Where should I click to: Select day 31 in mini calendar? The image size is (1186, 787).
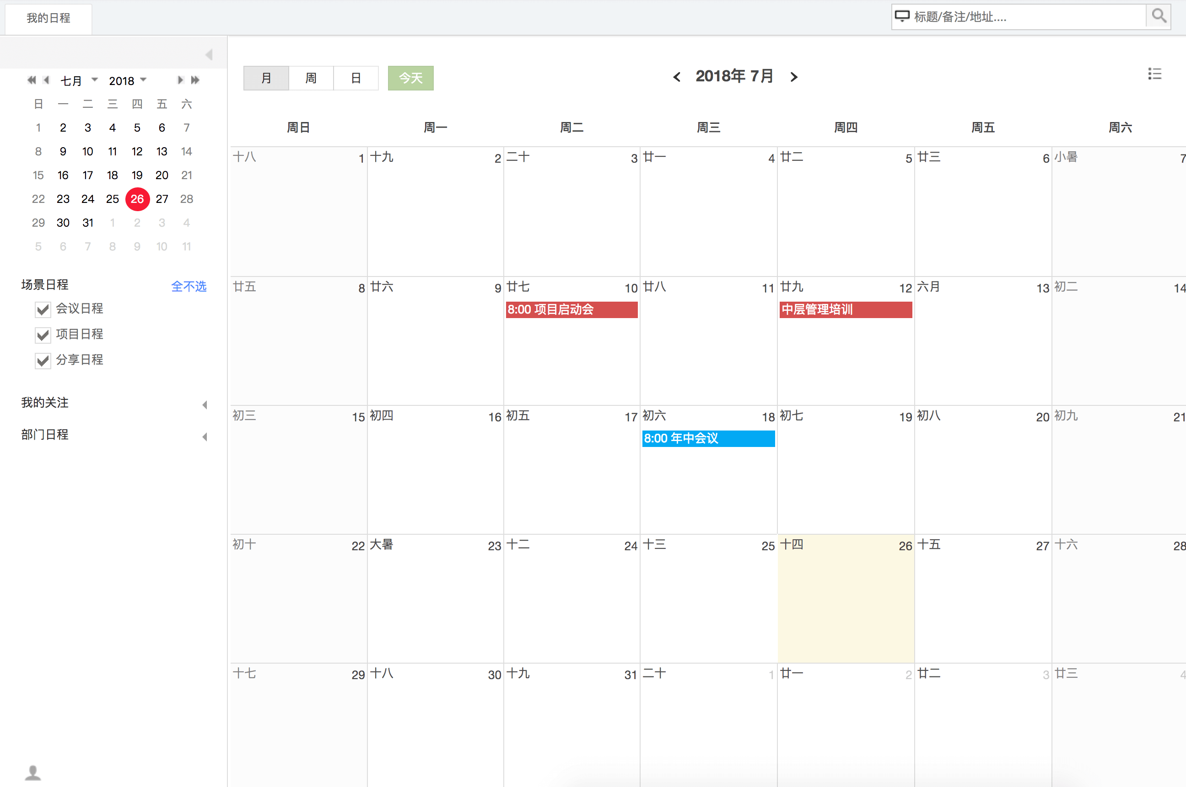87,223
